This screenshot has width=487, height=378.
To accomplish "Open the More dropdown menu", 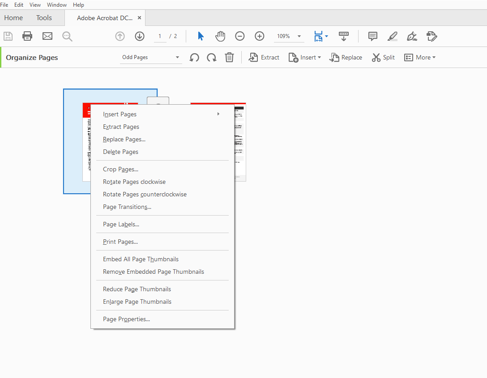I will click(420, 57).
